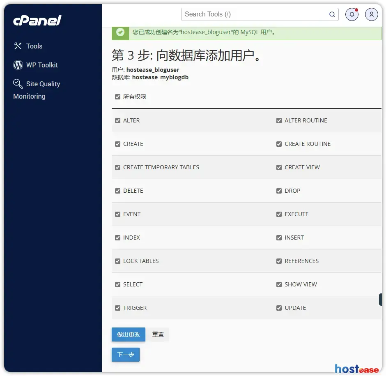Click the search magnifier icon
This screenshot has width=386, height=376.
tap(332, 14)
